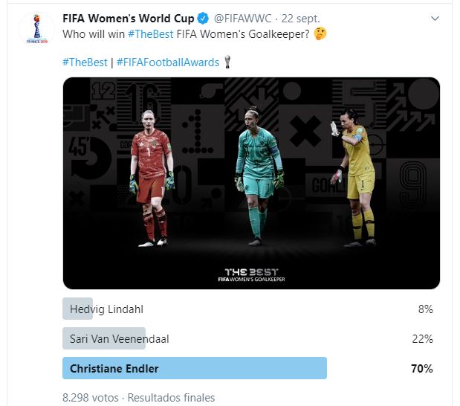Open the @FIFAWWC handle link
The height and width of the screenshot is (406, 460).
point(242,19)
